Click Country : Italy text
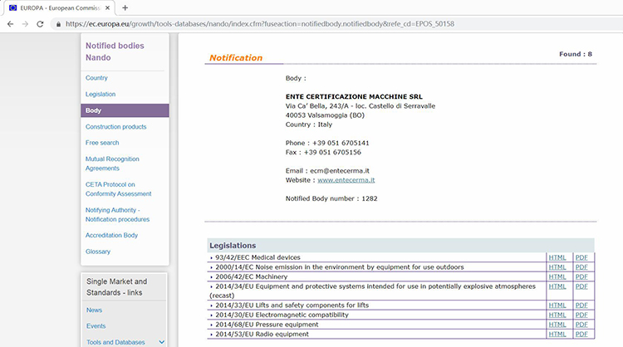 pos(309,125)
